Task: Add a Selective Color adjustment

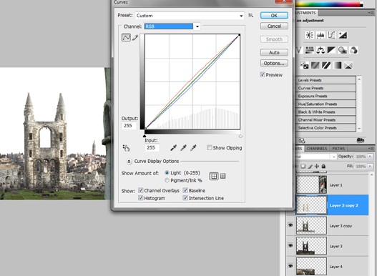Action: 348,65
